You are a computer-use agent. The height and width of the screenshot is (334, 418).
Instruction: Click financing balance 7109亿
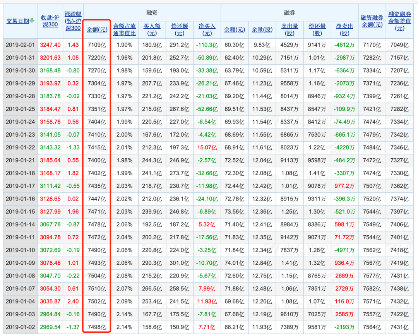[x=97, y=45]
